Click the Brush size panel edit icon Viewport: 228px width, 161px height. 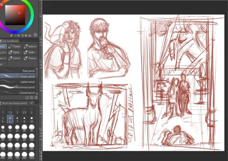click(x=32, y=103)
